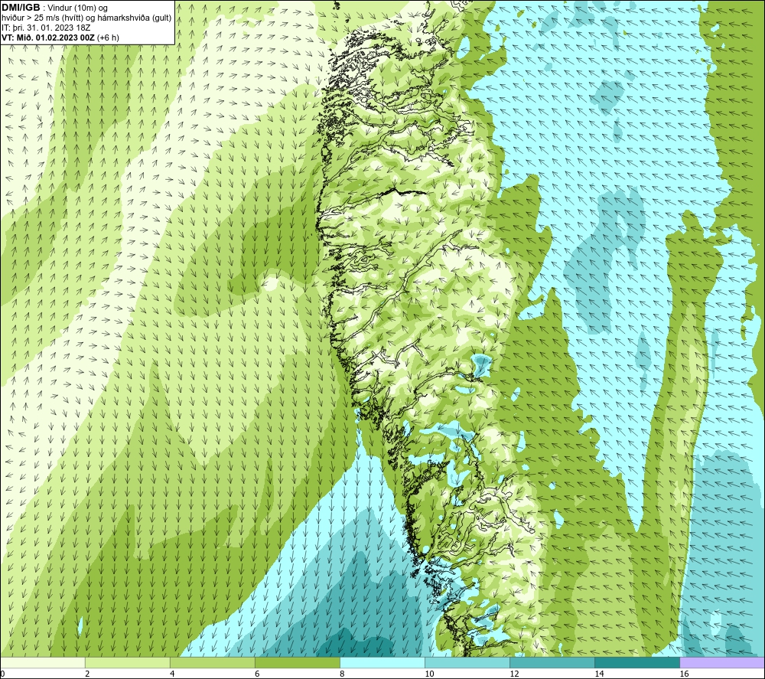
Task: Click the 8–10 m/s pale cyan swatch
Action: point(382,662)
